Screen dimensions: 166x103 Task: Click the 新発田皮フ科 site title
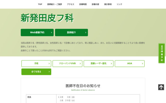[x=47, y=18]
